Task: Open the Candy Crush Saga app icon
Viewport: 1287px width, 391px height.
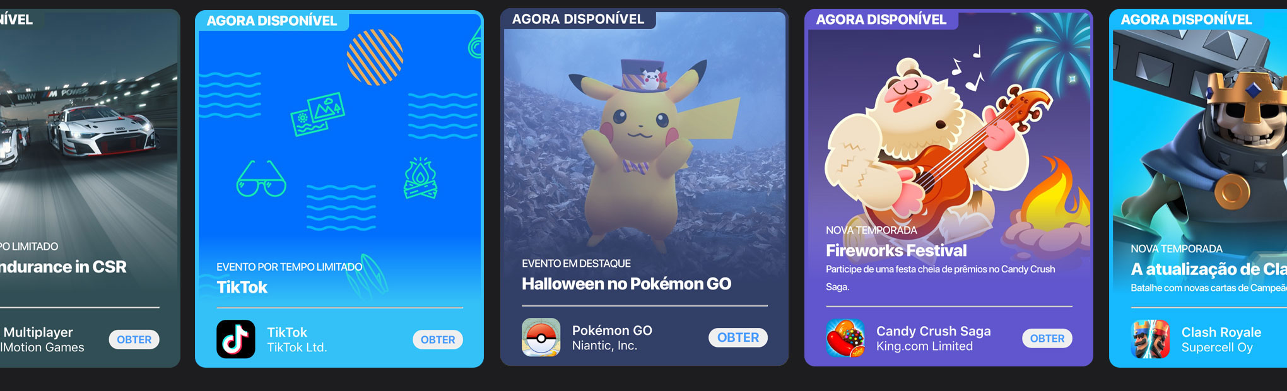Action: (845, 339)
